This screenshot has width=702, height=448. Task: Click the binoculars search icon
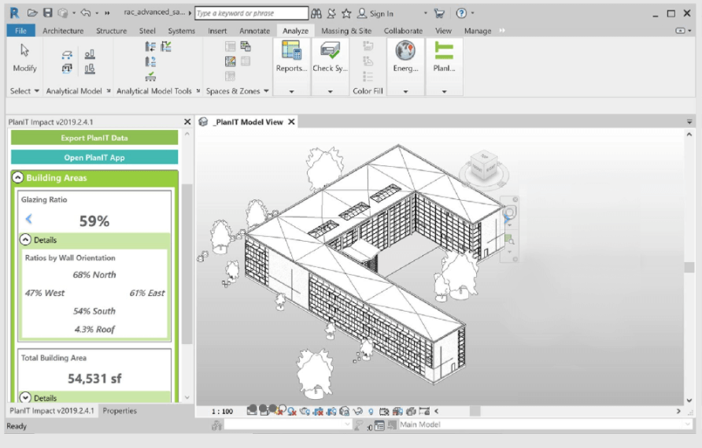[316, 13]
